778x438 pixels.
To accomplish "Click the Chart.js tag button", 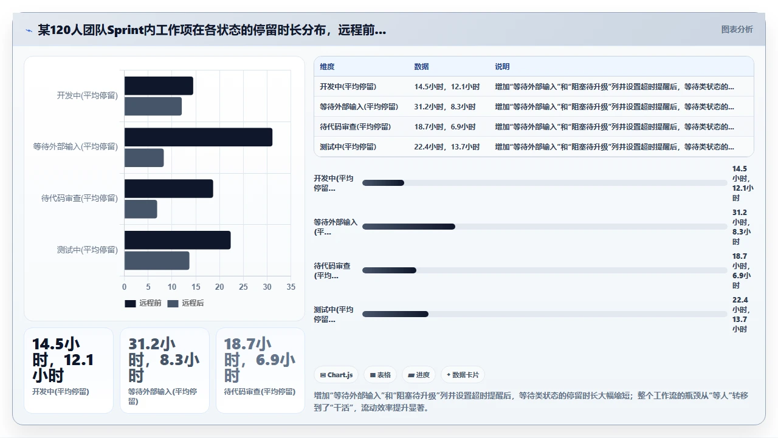I will [336, 375].
